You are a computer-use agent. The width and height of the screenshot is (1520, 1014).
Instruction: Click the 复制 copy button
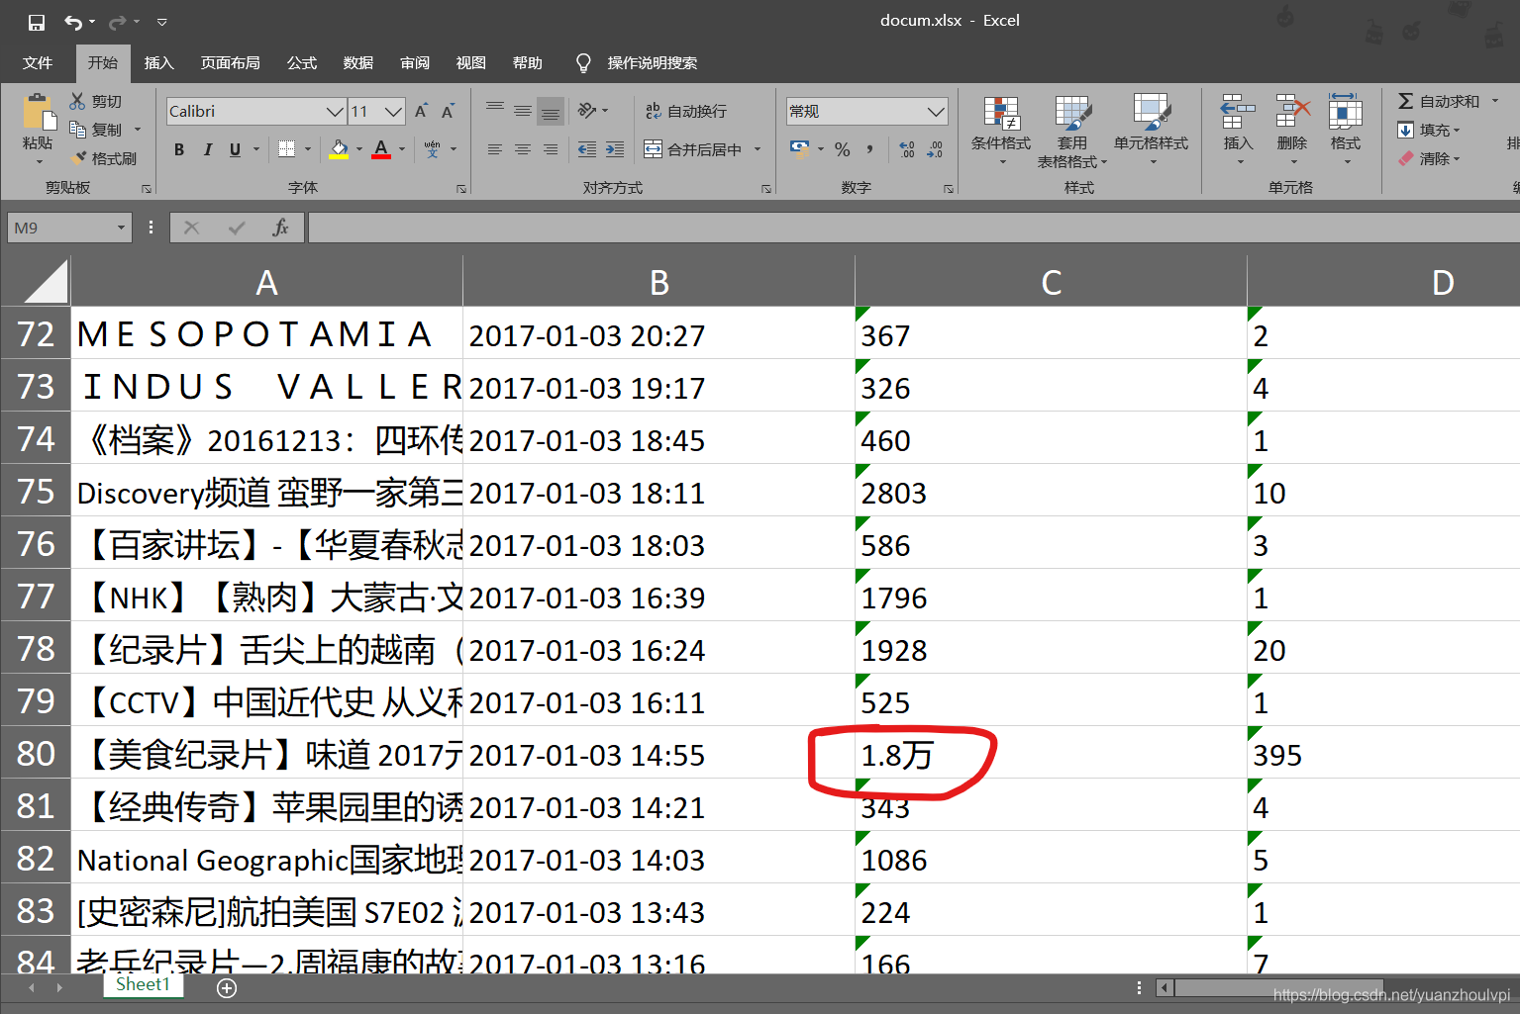point(96,130)
